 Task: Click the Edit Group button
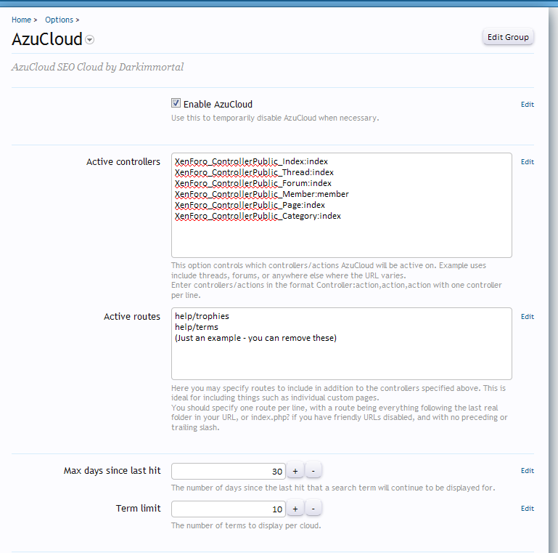pos(508,37)
